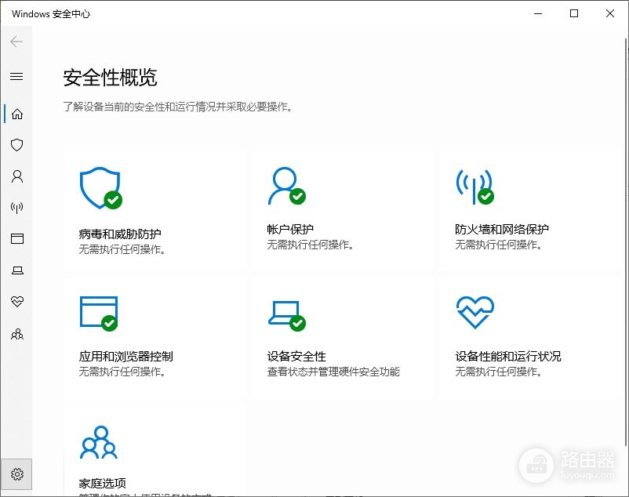Minimize the Windows 安全中心 window
Image resolution: width=629 pixels, height=497 pixels.
(538, 13)
